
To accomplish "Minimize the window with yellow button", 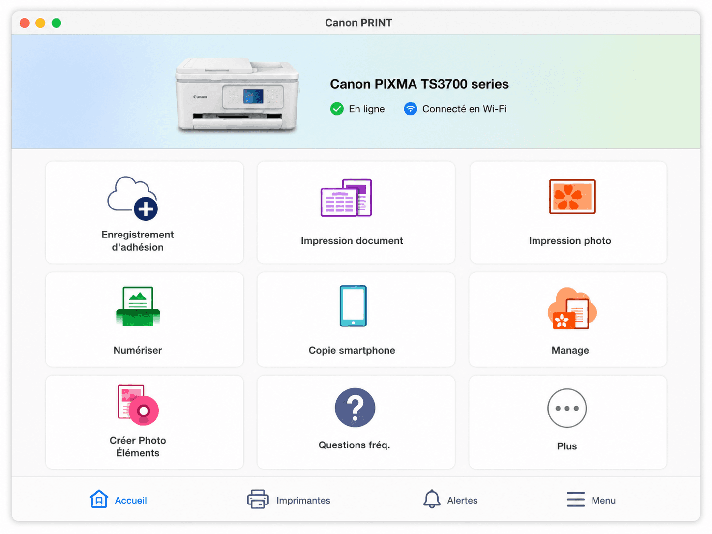I will 40,23.
